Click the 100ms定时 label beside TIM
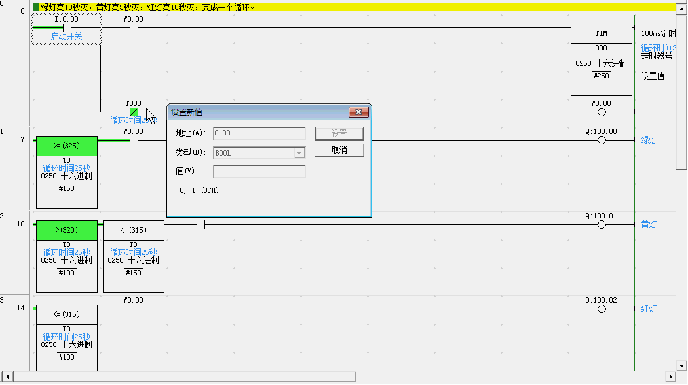688x385 pixels. [659, 34]
